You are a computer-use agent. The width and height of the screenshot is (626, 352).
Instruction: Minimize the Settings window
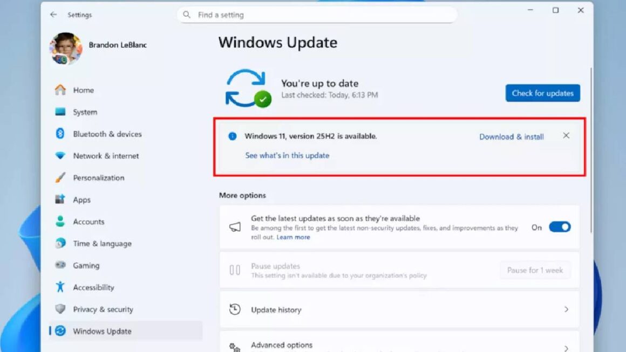(x=530, y=10)
